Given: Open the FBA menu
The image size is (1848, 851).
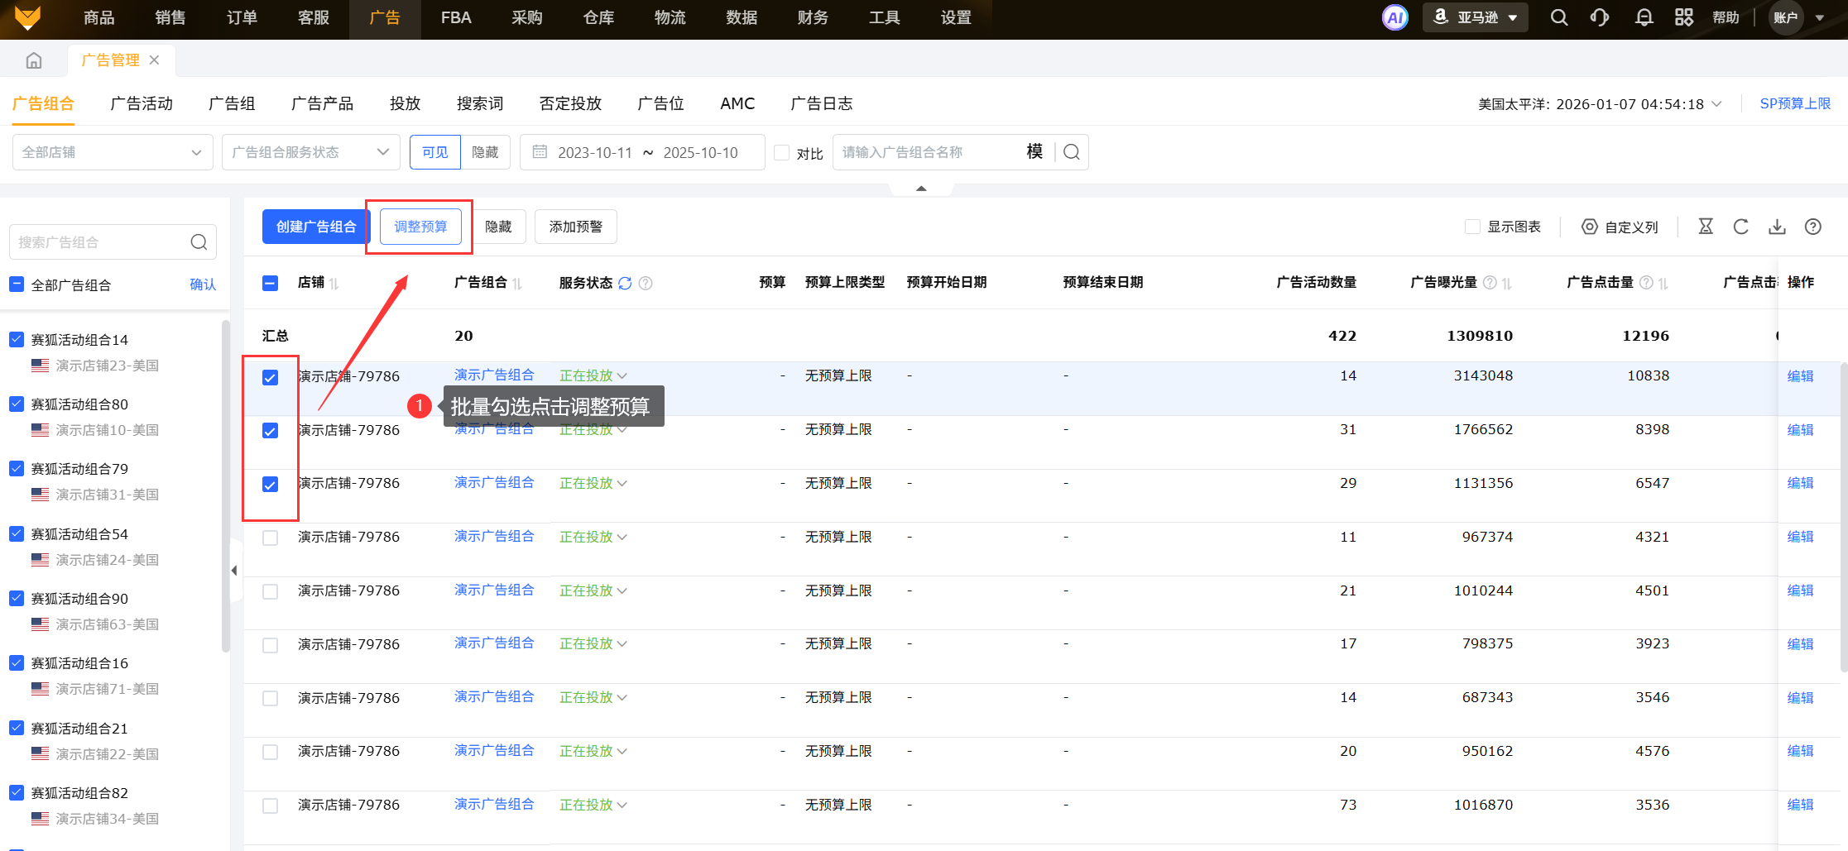Looking at the screenshot, I should point(455,17).
